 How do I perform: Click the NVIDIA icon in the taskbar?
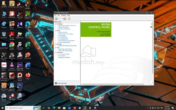85,108
